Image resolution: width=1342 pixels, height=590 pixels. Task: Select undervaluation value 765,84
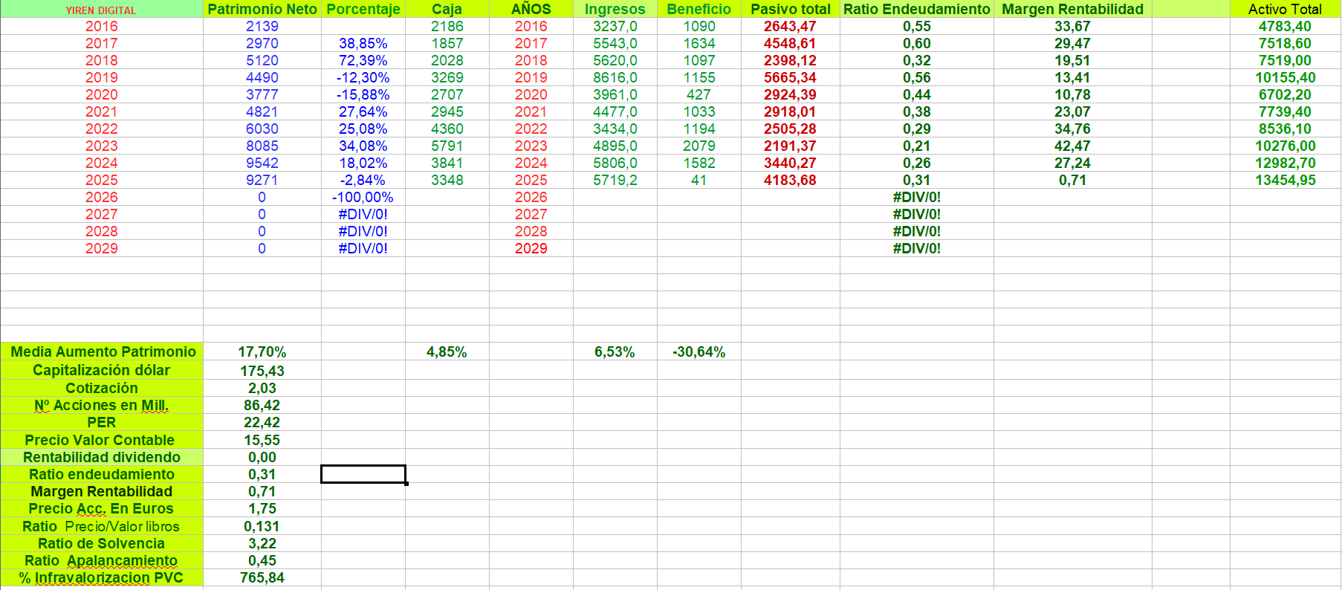tap(262, 578)
